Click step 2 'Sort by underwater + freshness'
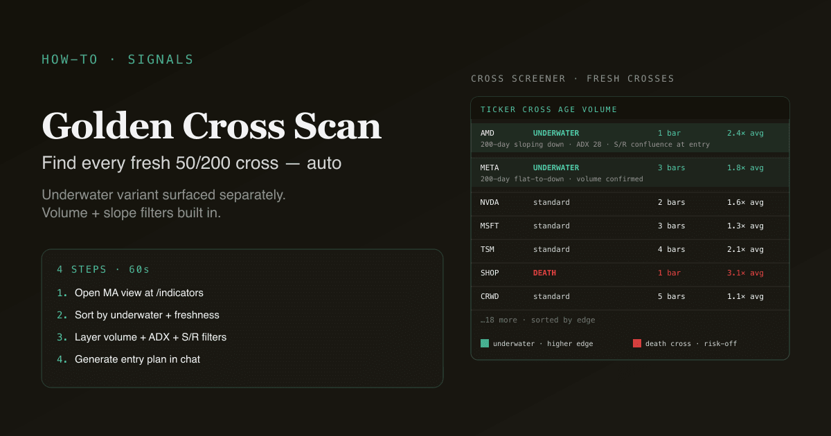Viewport: 831px width, 436px height. click(147, 315)
